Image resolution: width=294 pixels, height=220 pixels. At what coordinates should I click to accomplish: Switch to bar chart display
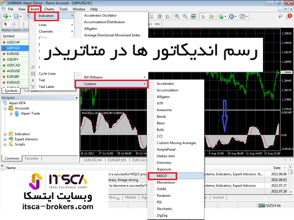click(152, 16)
